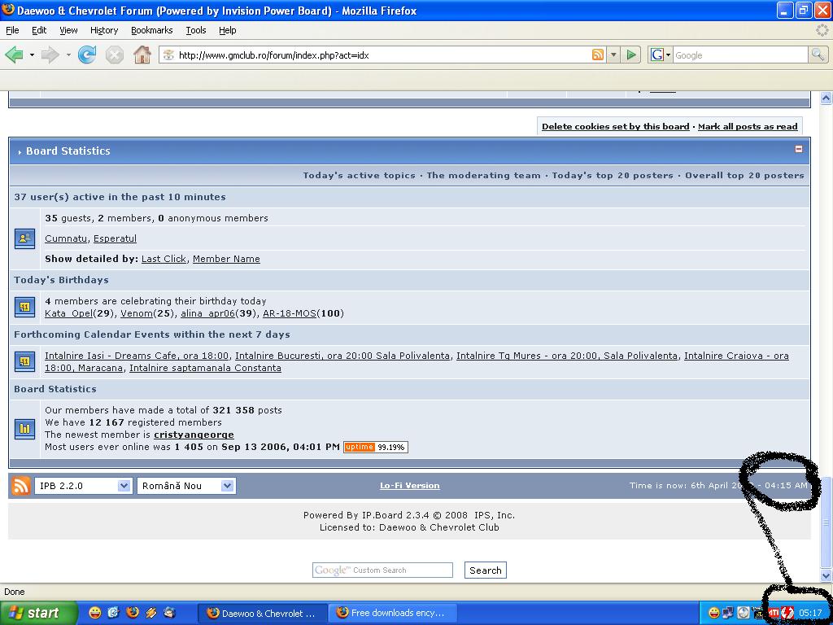Reload the page with the refresh icon

pos(87,55)
